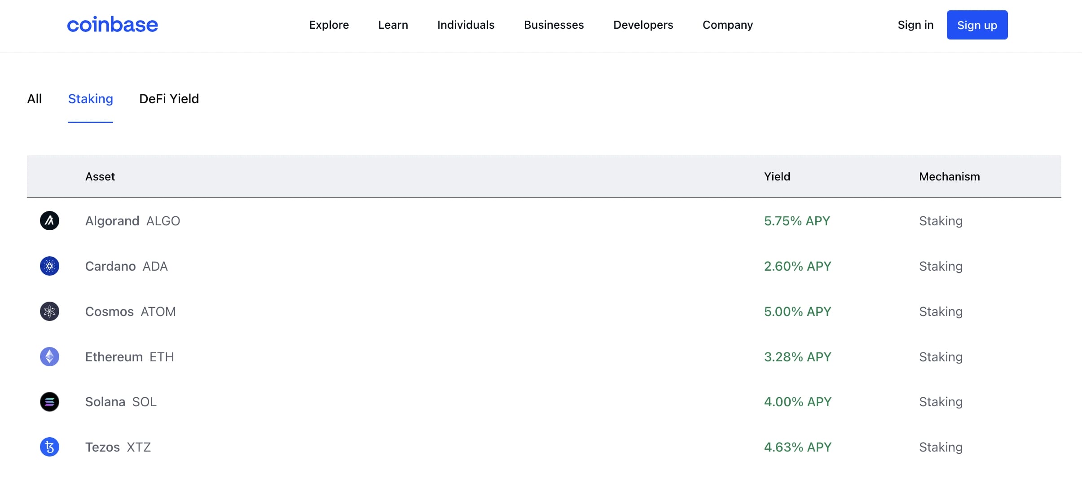Expand the Developers menu
Image resolution: width=1082 pixels, height=483 pixels.
point(643,25)
